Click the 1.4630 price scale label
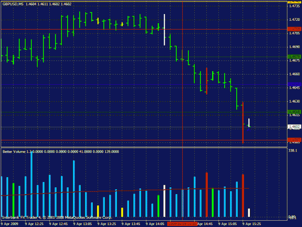This screenshot has height=227, width=302. 294,101
